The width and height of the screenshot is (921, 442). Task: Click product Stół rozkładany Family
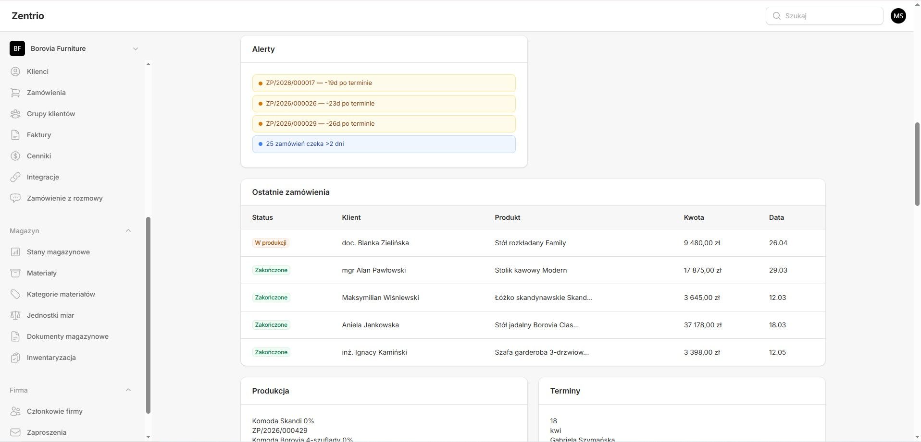coord(530,243)
